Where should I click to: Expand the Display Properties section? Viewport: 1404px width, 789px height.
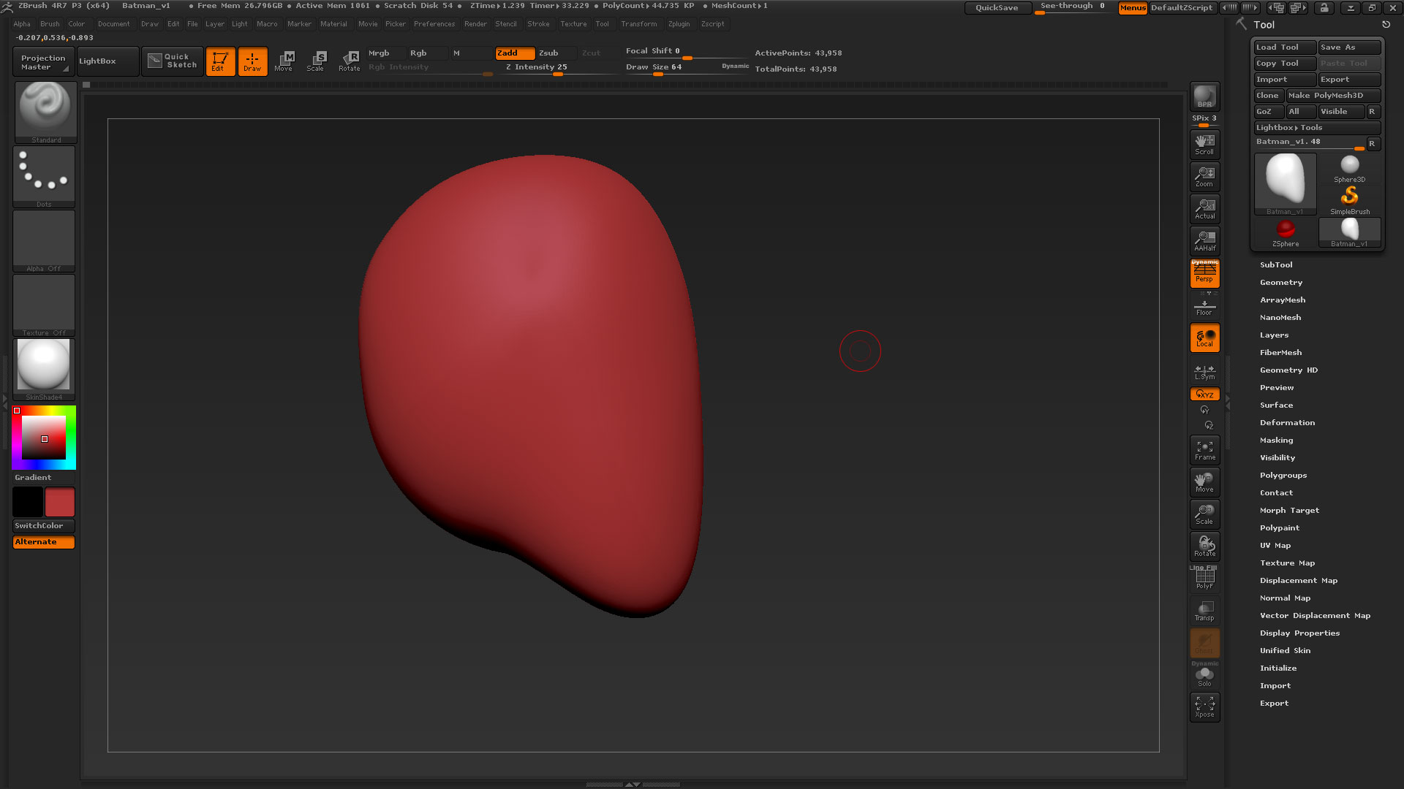(x=1299, y=633)
